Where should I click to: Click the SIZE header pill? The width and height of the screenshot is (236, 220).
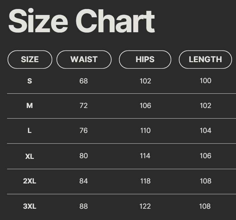tap(30, 59)
